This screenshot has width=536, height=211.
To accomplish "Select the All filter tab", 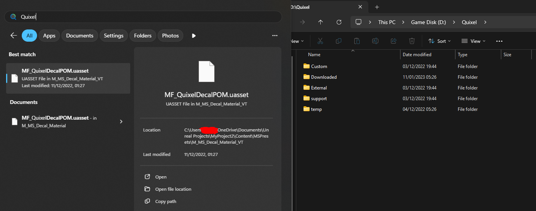I will pyautogui.click(x=29, y=36).
